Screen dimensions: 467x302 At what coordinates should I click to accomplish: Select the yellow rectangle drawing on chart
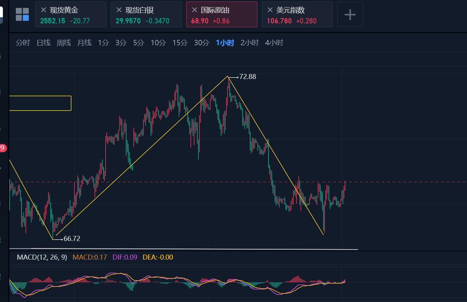pos(40,103)
